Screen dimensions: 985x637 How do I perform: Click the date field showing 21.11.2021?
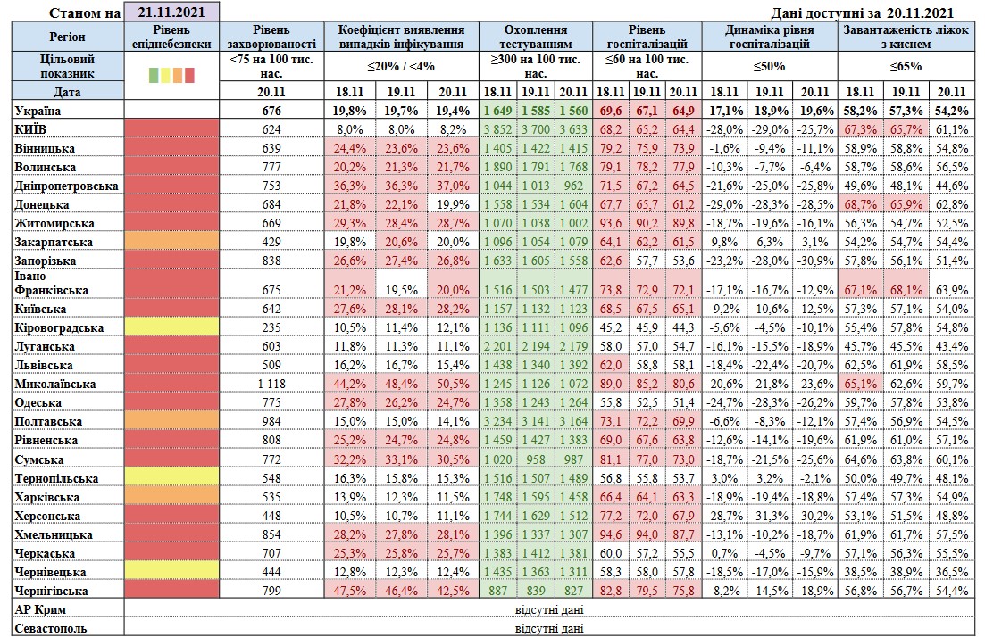tap(171, 12)
